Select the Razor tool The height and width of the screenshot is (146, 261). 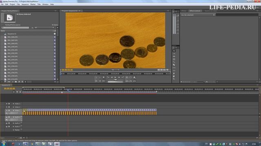(x=174, y=65)
